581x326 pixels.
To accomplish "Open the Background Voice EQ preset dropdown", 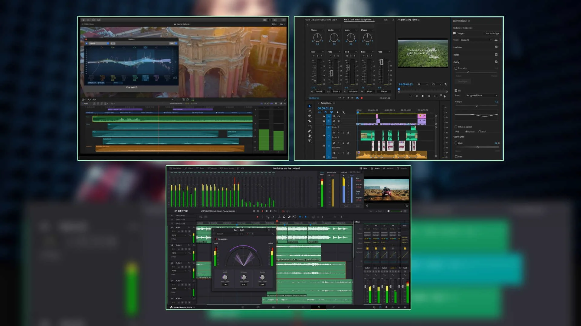I will click(x=482, y=96).
